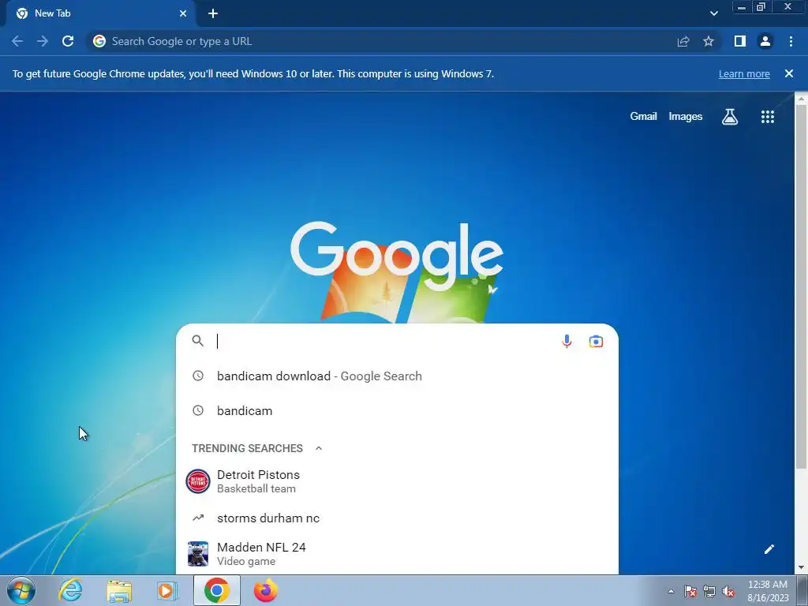808x606 pixels.
Task: Open Search Labs flask icon
Action: 730,117
